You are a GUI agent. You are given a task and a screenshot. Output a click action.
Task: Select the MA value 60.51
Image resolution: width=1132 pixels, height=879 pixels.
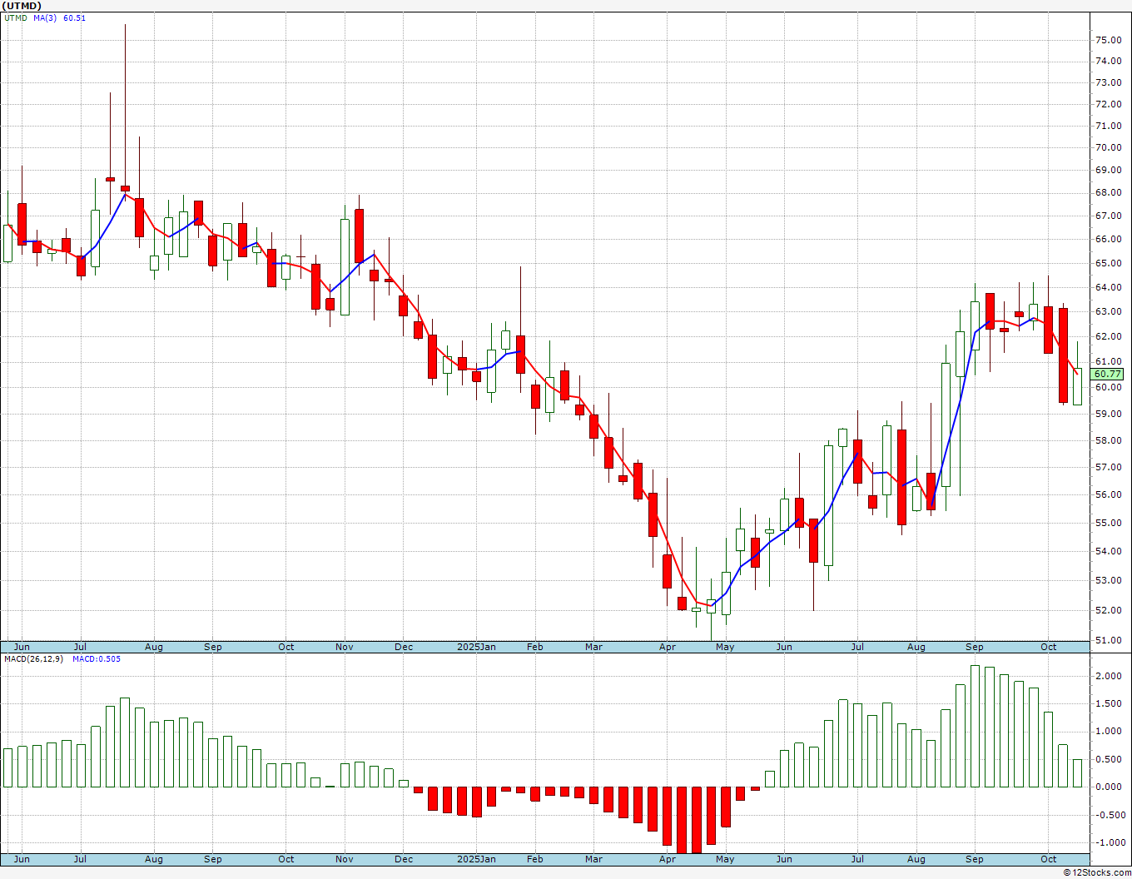click(74, 18)
